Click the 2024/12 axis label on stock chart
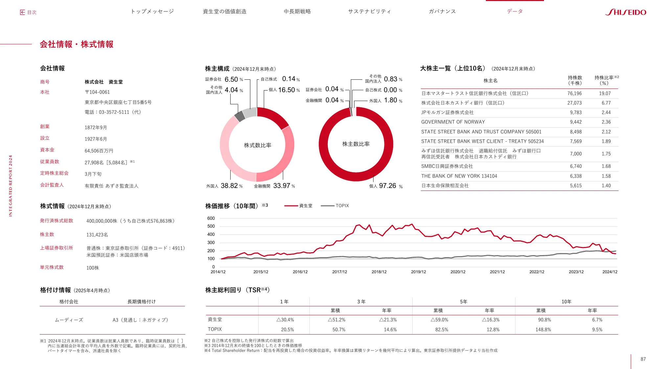This screenshot has width=657, height=369. 610,272
